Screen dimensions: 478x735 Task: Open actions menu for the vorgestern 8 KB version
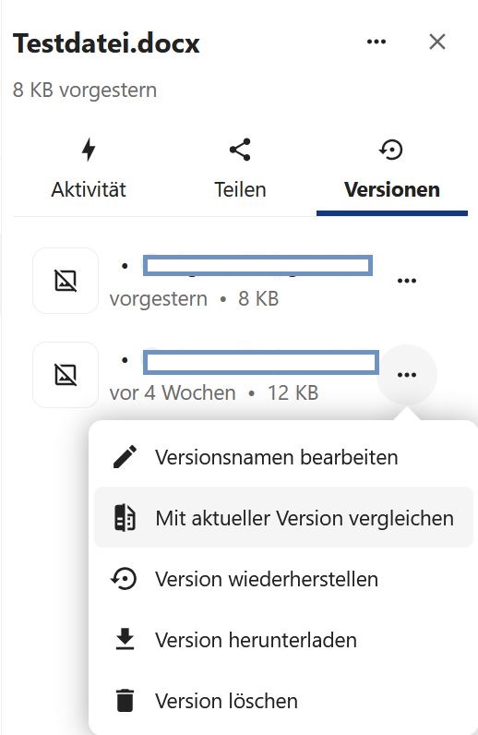coord(407,281)
